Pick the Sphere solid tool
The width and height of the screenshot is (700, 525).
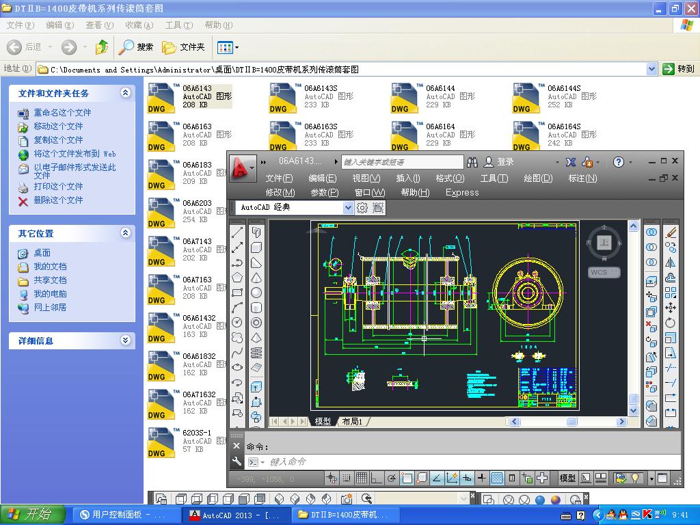[256, 293]
